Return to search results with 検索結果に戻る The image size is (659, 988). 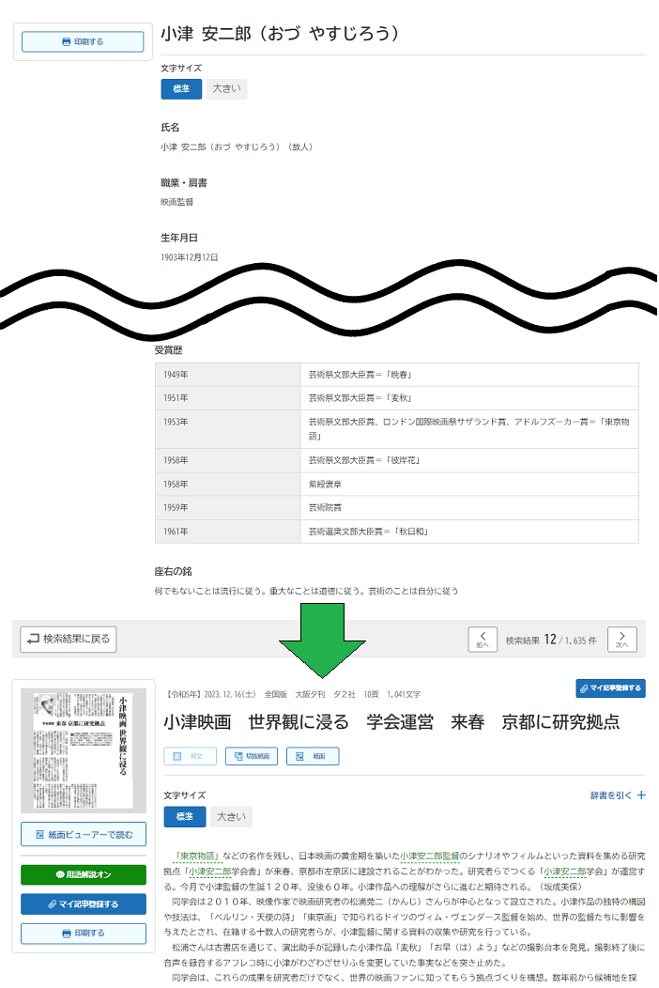point(69,640)
